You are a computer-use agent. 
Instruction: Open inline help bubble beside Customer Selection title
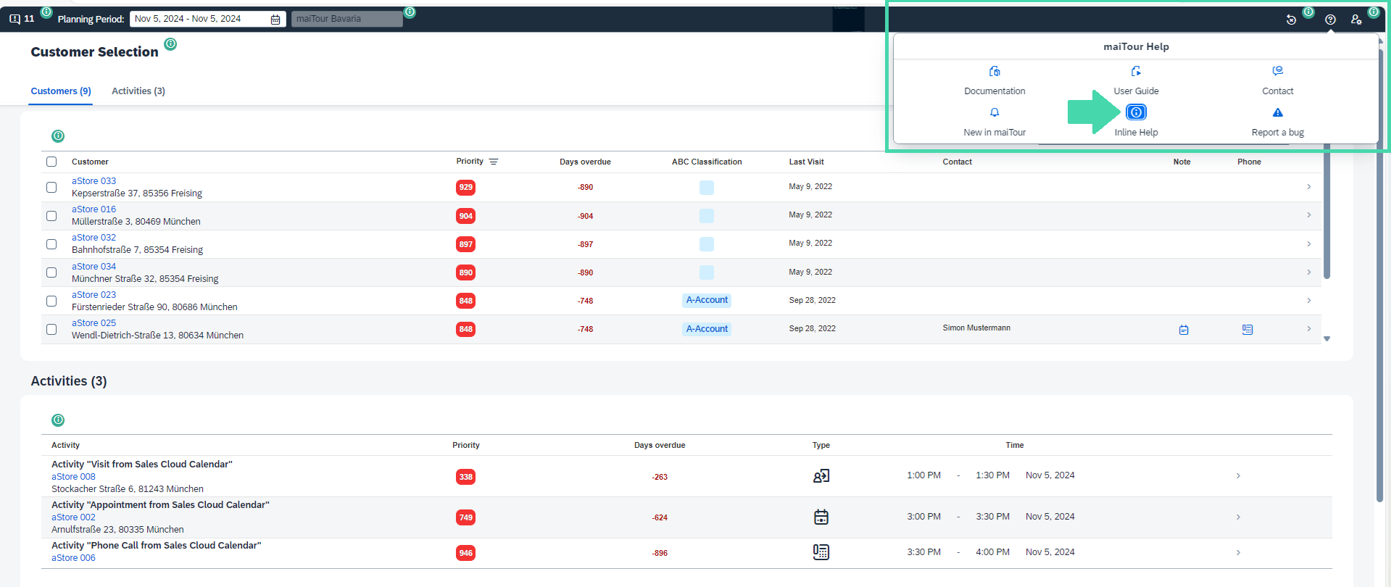170,44
